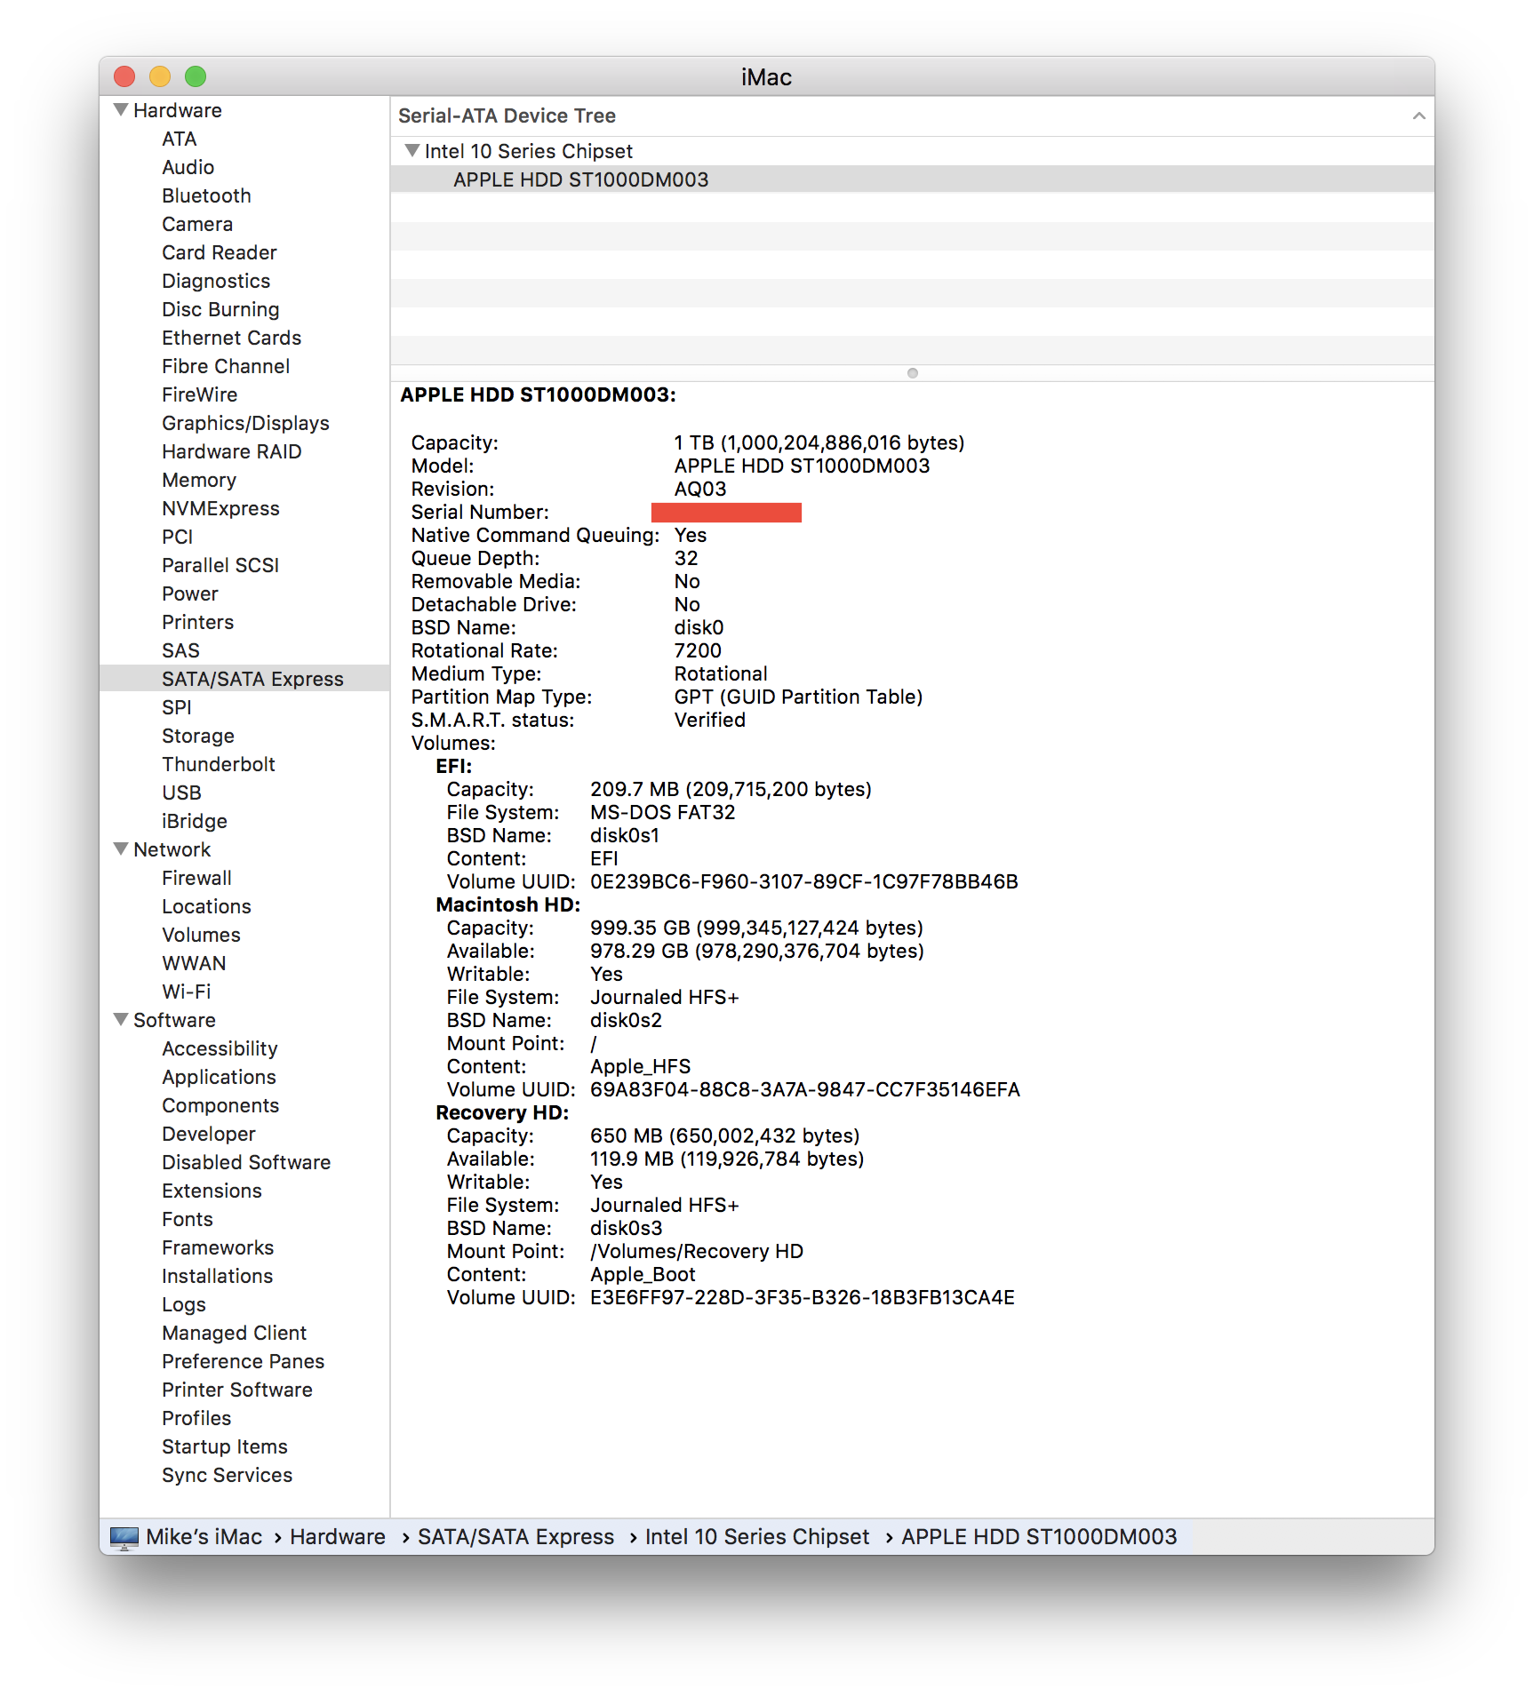This screenshot has width=1534, height=1697.
Task: Open PCI hardware entry
Action: [178, 538]
